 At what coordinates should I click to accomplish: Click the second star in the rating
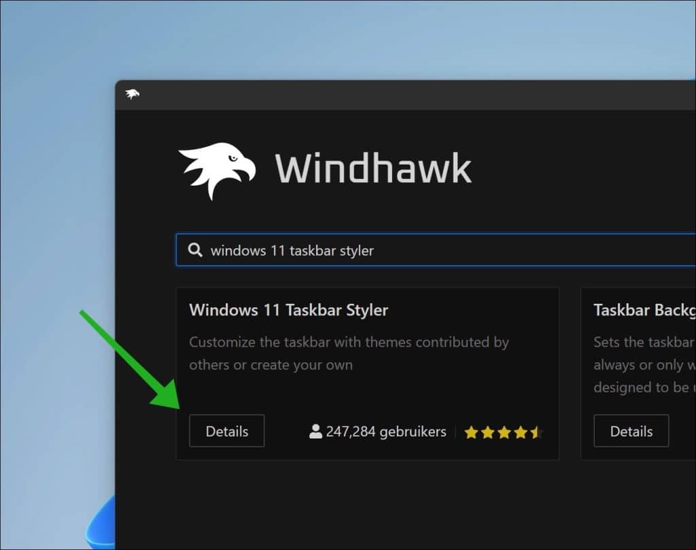pos(487,432)
